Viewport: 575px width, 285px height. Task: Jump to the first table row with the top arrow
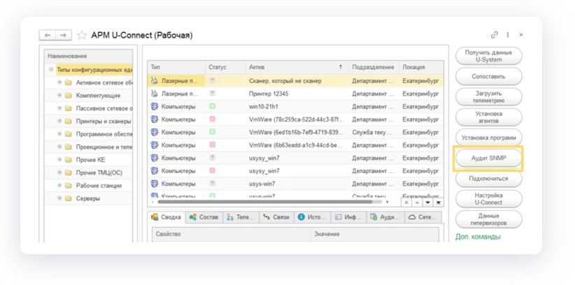point(406,202)
